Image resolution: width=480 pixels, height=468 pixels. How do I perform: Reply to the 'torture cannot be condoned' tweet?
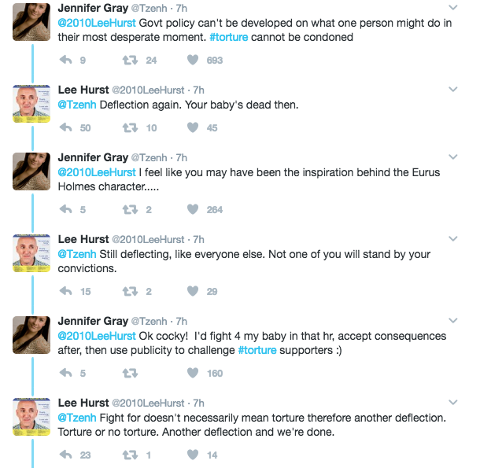point(65,60)
